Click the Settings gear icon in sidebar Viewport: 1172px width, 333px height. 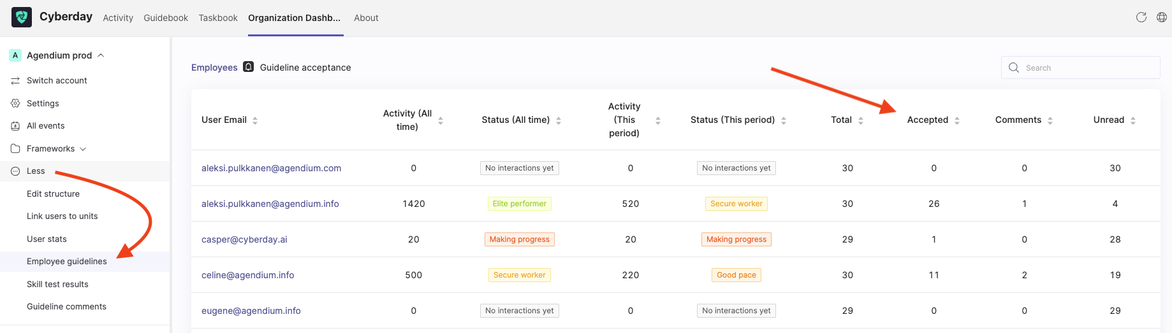pyautogui.click(x=15, y=103)
